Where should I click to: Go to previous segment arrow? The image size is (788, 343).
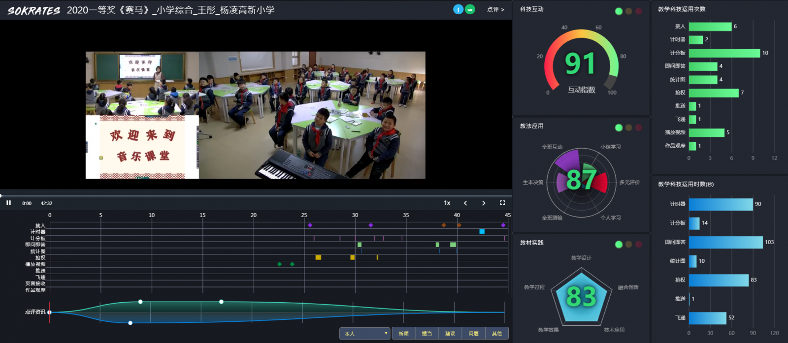(x=465, y=203)
